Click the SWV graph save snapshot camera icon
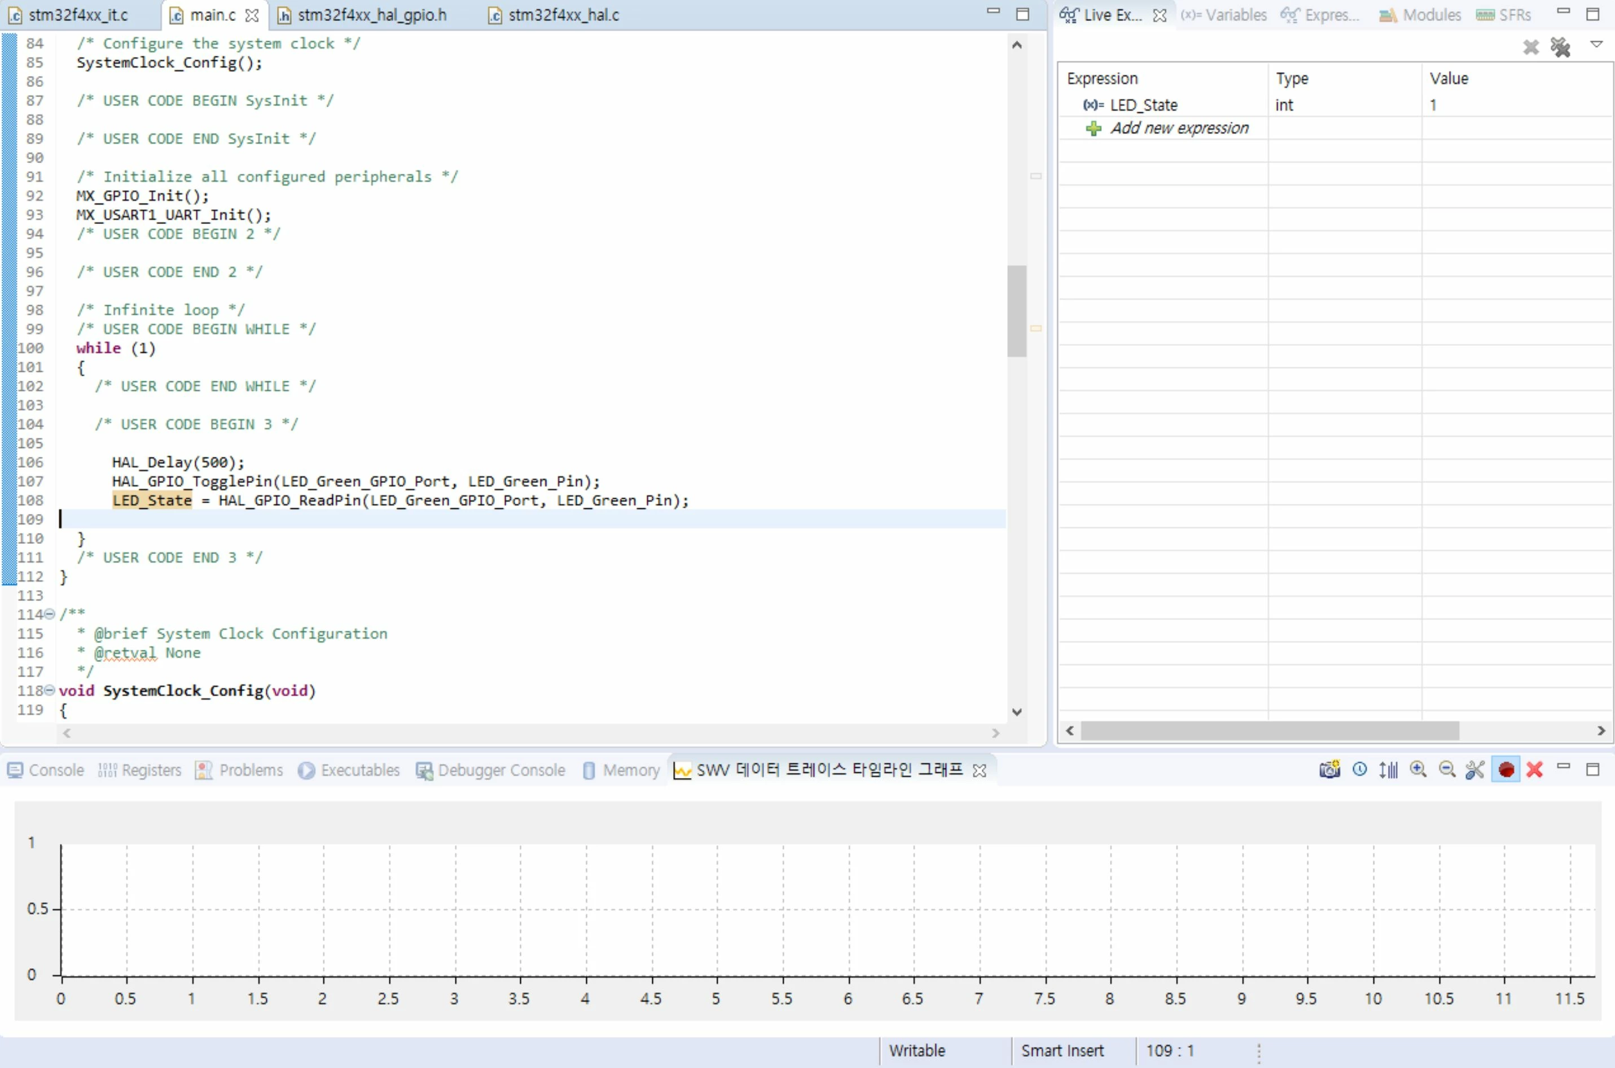The image size is (1615, 1068). click(x=1329, y=770)
